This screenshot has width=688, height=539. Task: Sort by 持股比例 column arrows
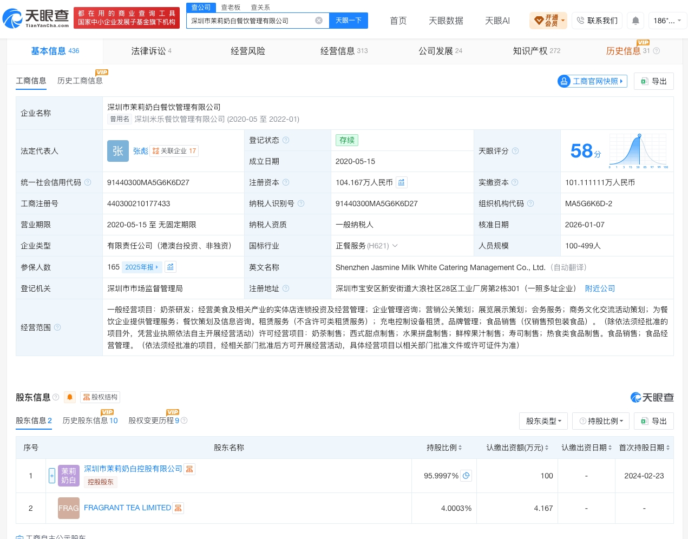(460, 448)
